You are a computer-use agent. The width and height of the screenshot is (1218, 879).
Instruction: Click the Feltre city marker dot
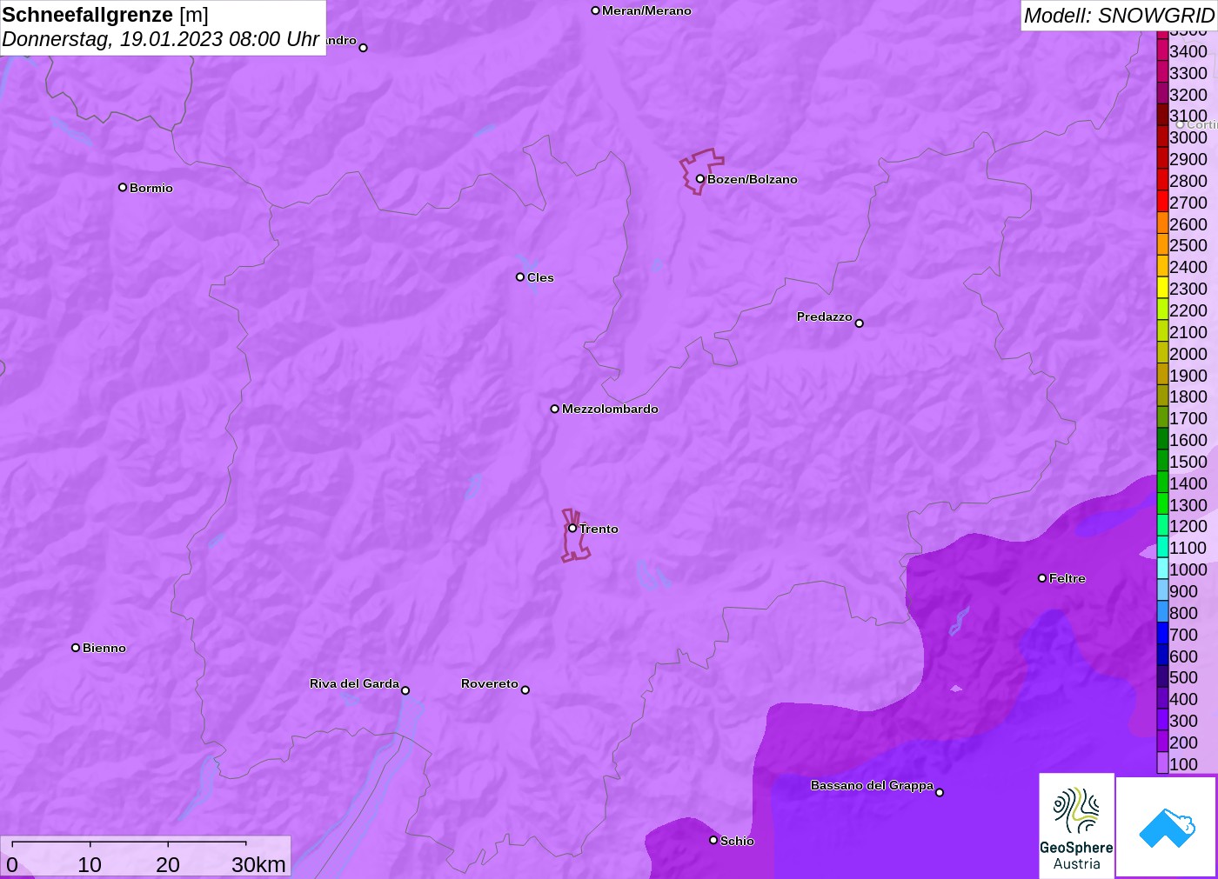point(1042,578)
